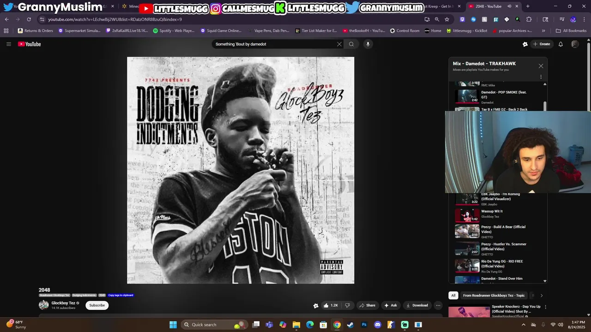The height and width of the screenshot is (332, 591).
Task: Open the Glockboy Tez channel avatar
Action: click(43, 305)
